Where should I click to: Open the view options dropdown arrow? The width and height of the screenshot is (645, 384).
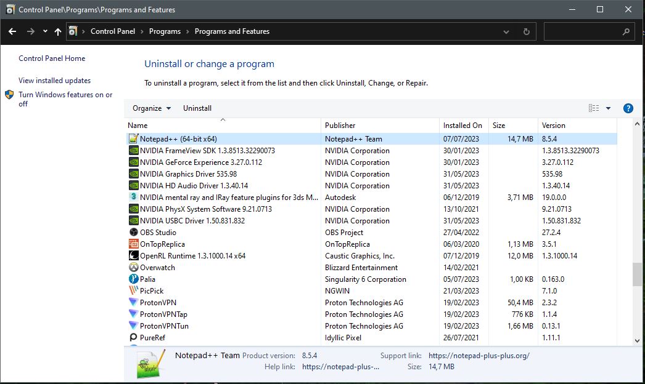point(609,108)
